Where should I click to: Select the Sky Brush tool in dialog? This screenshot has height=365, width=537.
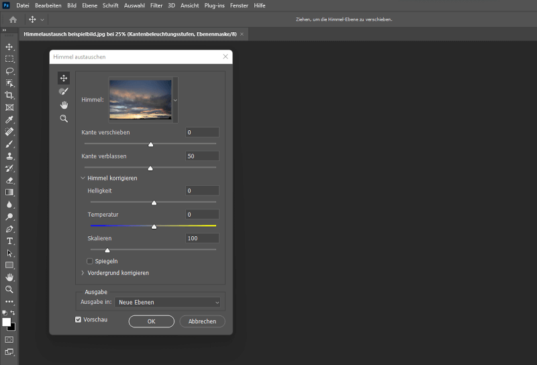64,91
